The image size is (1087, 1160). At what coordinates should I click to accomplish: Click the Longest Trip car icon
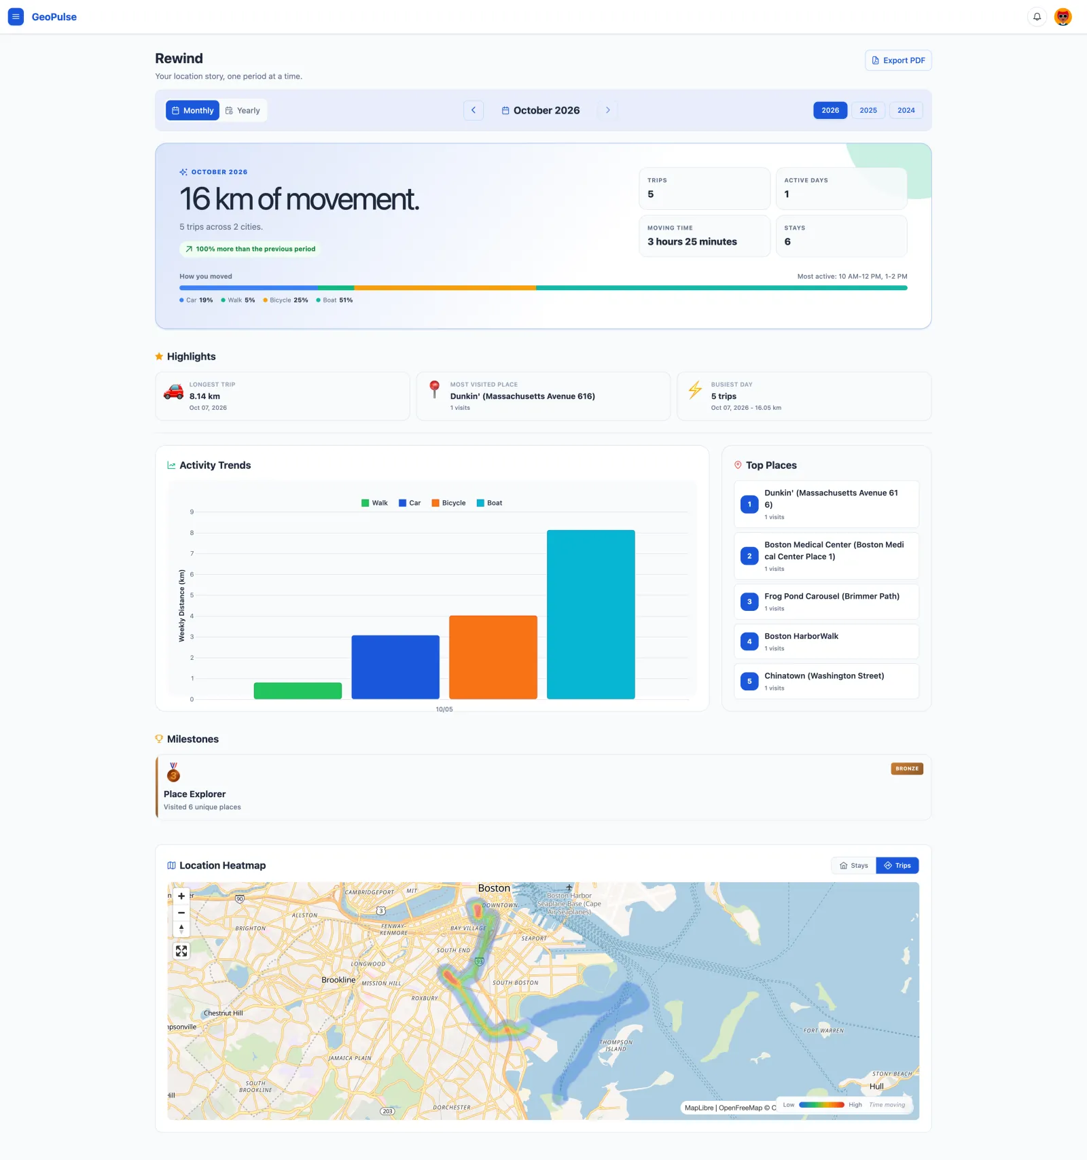click(174, 391)
